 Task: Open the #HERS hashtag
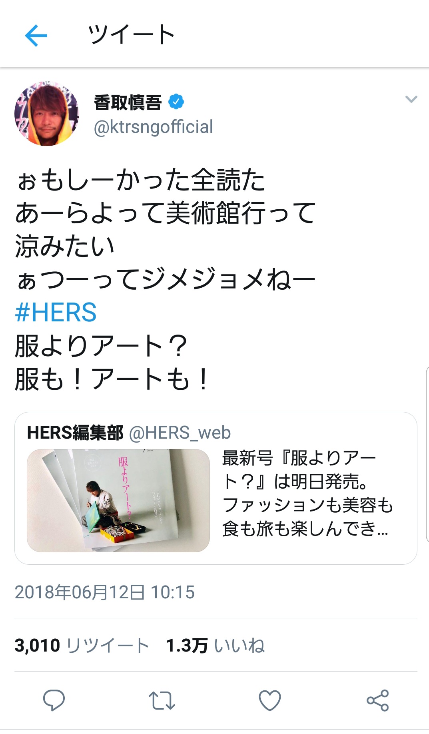click(x=56, y=313)
